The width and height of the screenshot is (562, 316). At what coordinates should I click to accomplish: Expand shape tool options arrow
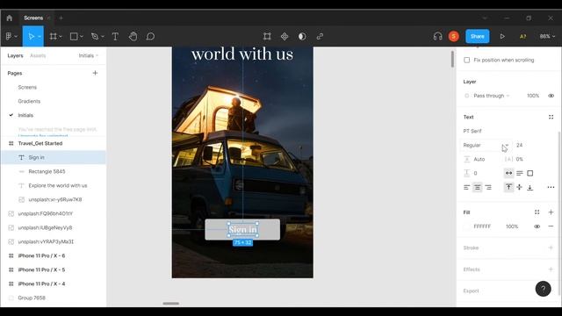tap(82, 37)
